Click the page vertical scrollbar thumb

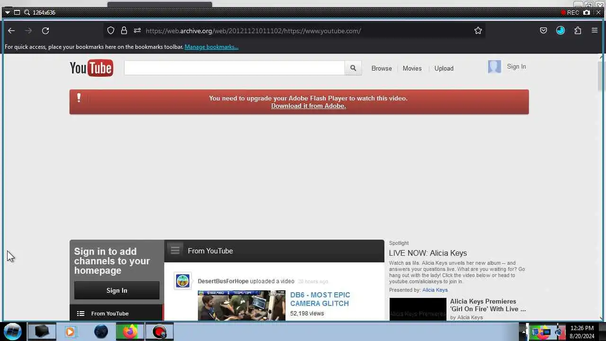(601, 76)
